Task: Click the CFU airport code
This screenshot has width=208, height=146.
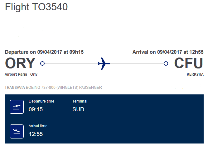Action: point(189,63)
